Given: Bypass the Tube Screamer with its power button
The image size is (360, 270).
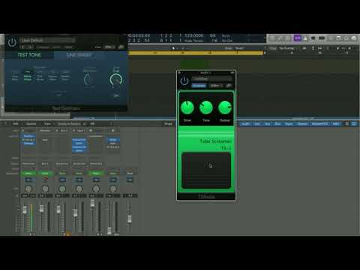Looking at the screenshot, I should pos(184,81).
